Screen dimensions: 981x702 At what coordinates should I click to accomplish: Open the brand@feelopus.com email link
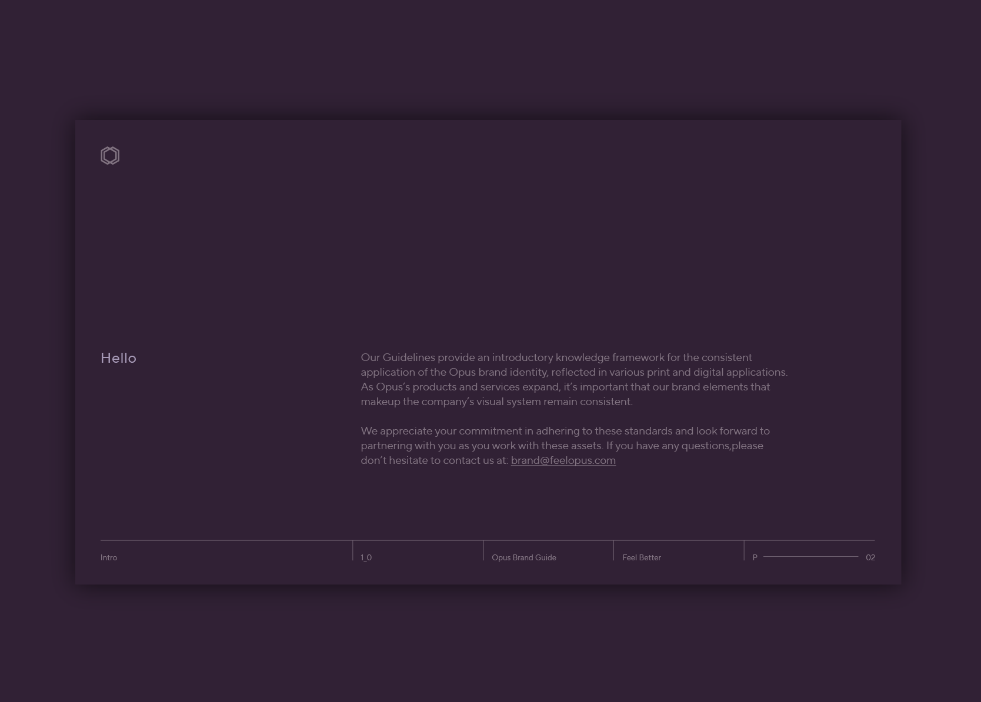point(563,460)
